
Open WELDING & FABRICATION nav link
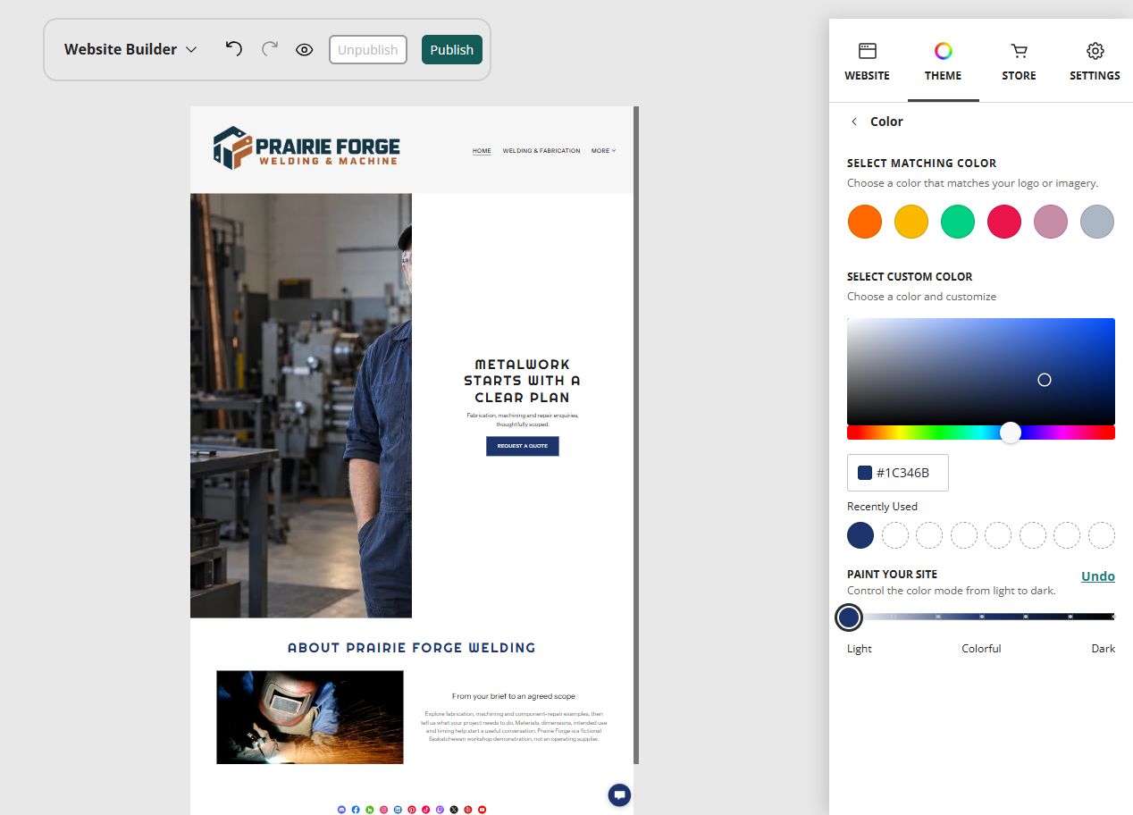point(541,151)
